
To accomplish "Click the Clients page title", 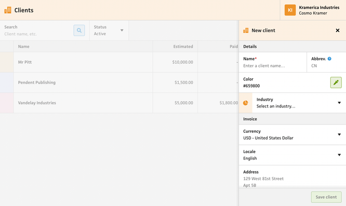I will [x=24, y=10].
